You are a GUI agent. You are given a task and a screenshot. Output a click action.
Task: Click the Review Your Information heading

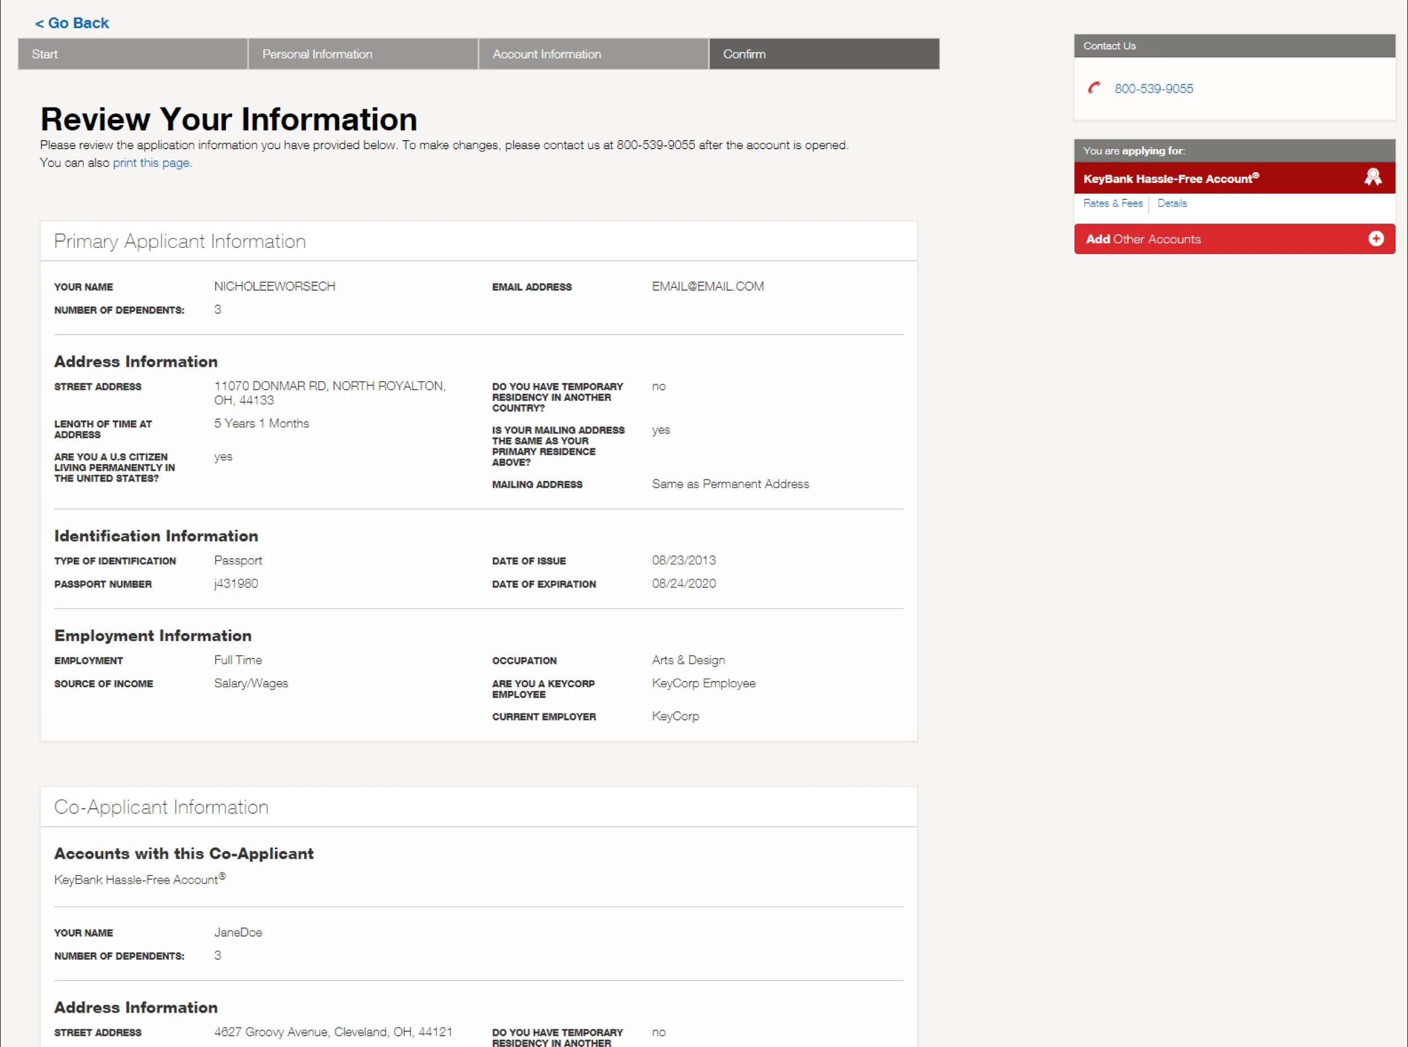pyautogui.click(x=229, y=119)
